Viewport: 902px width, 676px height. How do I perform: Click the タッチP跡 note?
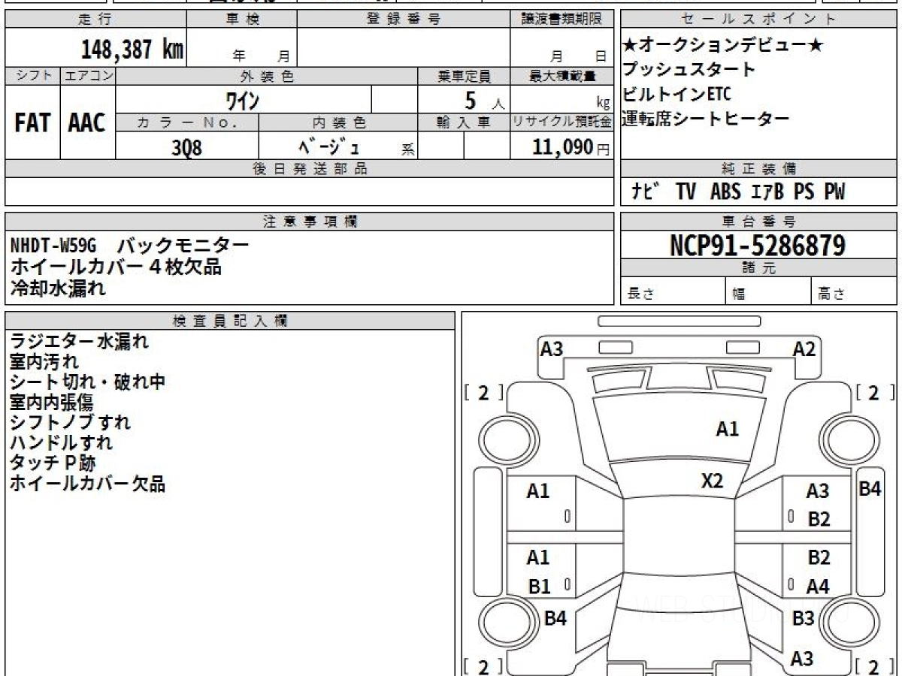(53, 463)
